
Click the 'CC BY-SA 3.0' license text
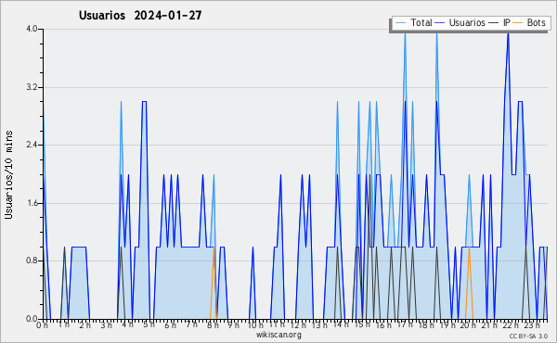point(528,336)
